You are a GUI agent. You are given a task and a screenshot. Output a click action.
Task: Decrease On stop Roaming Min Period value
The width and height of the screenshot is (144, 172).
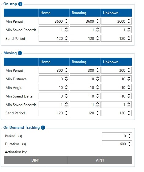(97, 22)
